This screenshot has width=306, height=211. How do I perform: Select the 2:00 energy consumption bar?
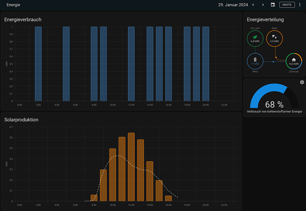point(38,64)
